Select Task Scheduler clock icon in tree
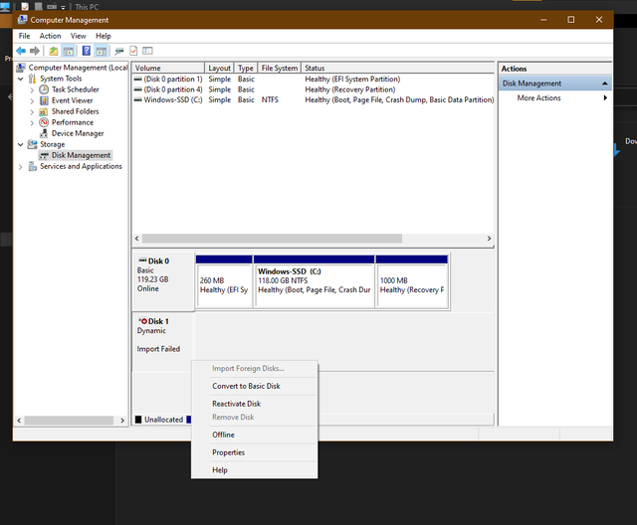The width and height of the screenshot is (637, 525). [44, 89]
